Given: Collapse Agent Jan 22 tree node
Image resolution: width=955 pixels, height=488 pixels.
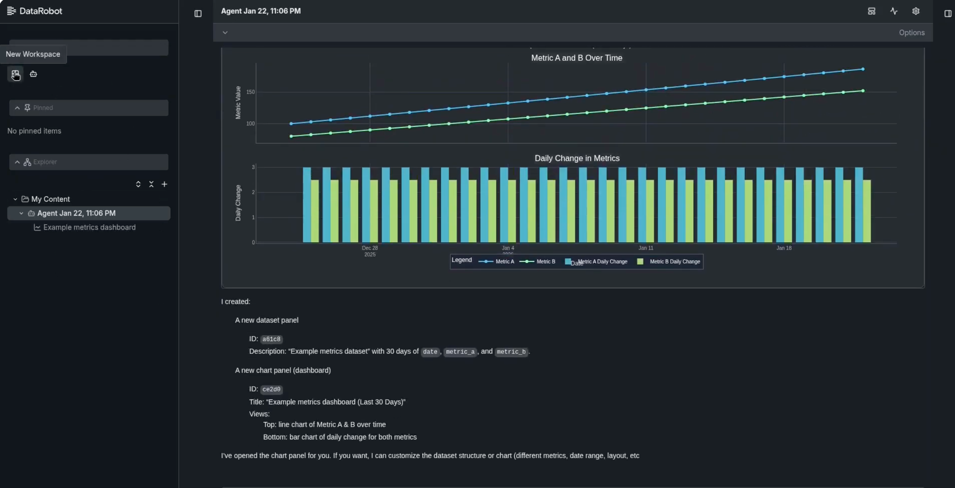Looking at the screenshot, I should [x=21, y=213].
